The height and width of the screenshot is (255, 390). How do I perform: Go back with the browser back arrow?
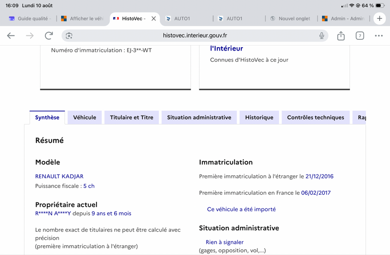tap(11, 35)
